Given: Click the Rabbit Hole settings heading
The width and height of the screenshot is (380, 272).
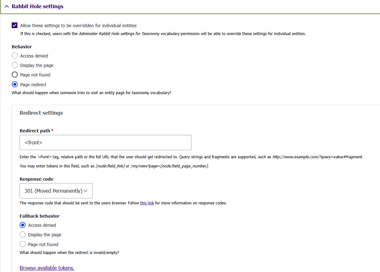Looking at the screenshot, I should point(37,6).
